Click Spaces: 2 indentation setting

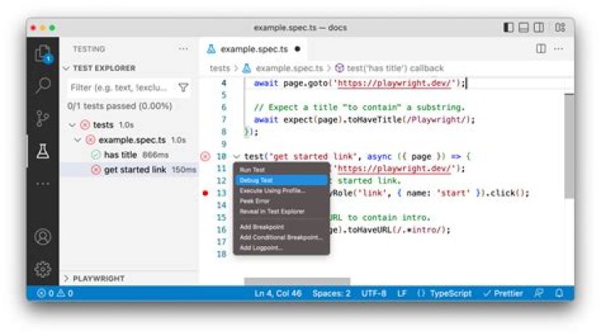tap(331, 293)
